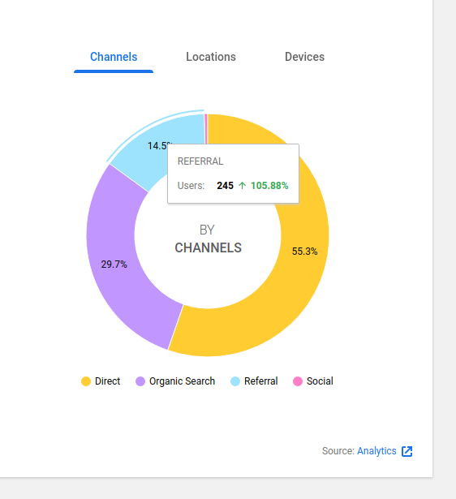Open the Locations tab
The image size is (456, 499).
coord(211,57)
